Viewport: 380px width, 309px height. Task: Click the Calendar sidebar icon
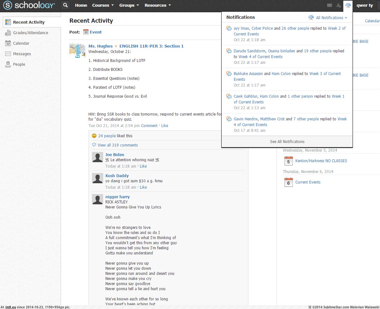pos(8,43)
